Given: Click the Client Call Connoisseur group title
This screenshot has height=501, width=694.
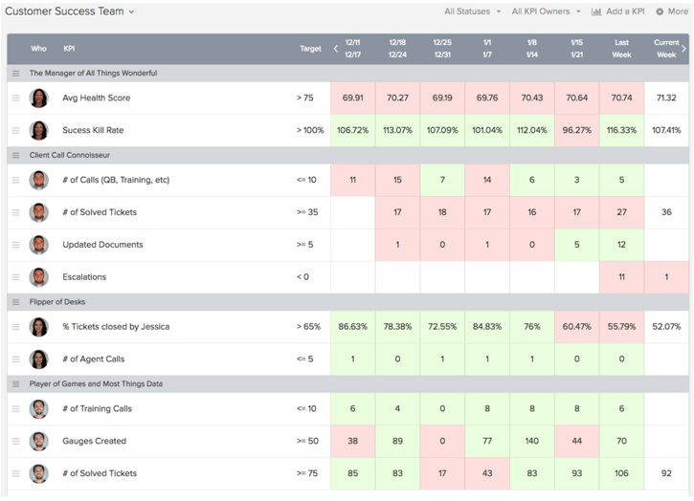Looking at the screenshot, I should (x=70, y=155).
